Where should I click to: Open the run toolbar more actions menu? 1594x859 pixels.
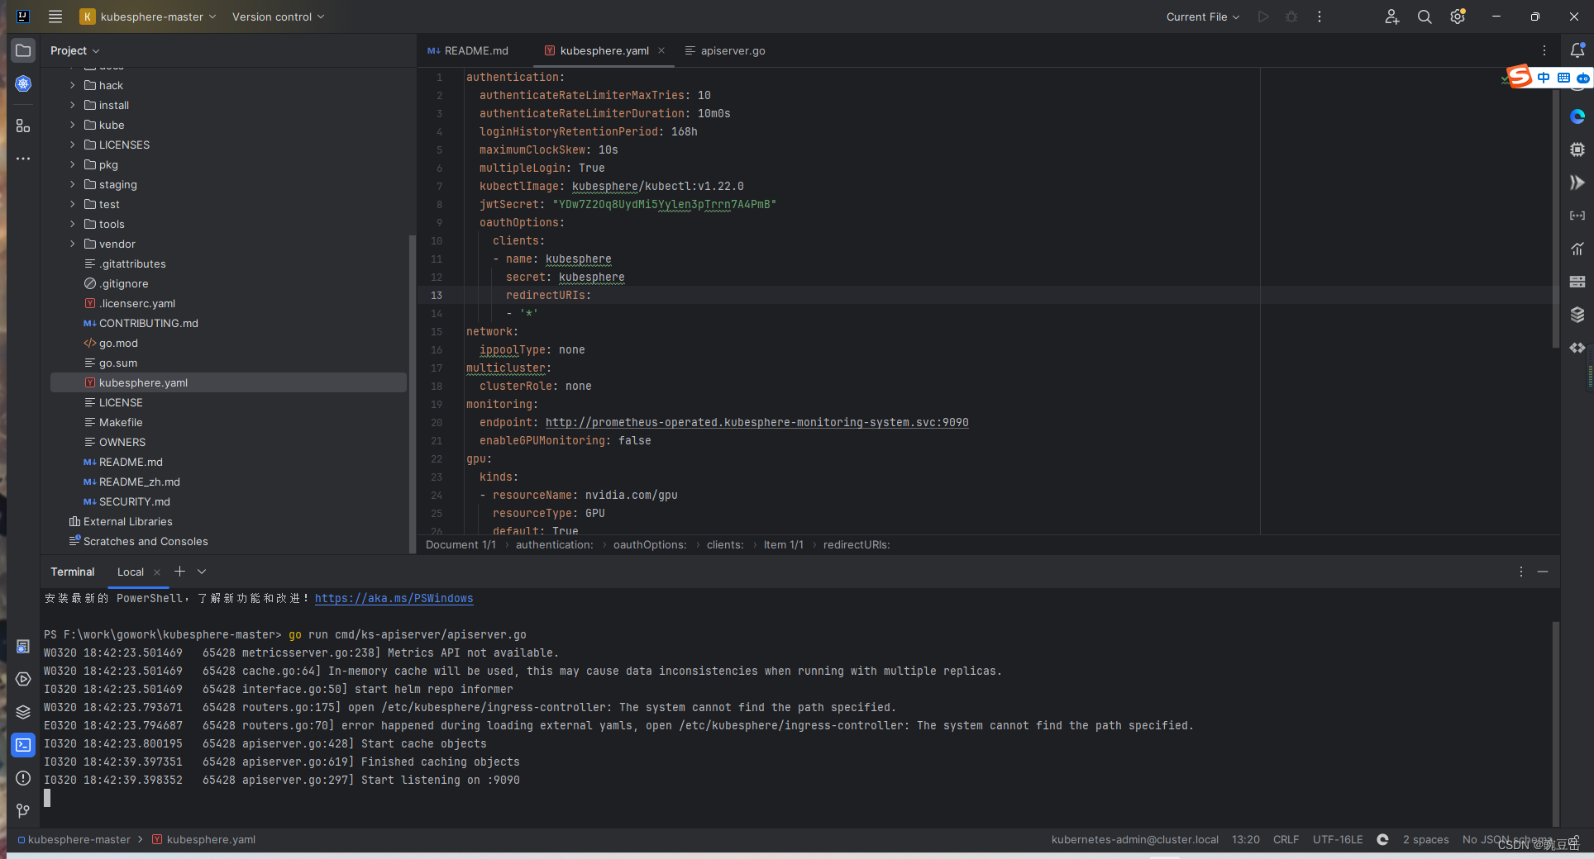click(1320, 17)
